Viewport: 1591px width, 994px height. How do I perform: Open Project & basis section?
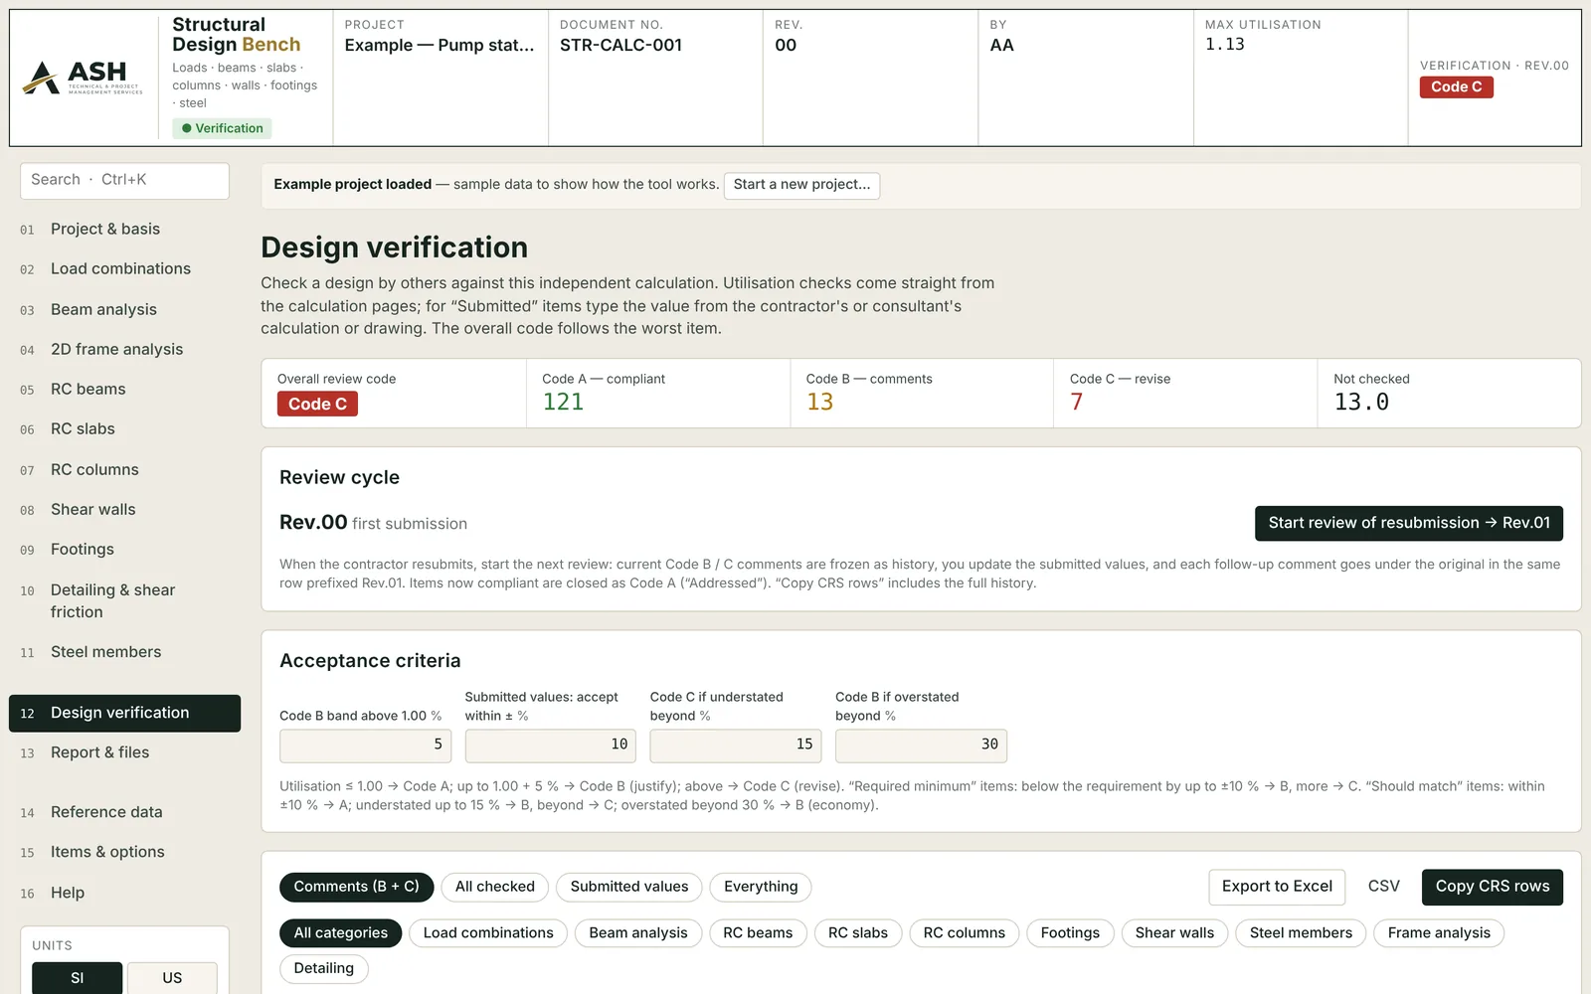tap(124, 229)
